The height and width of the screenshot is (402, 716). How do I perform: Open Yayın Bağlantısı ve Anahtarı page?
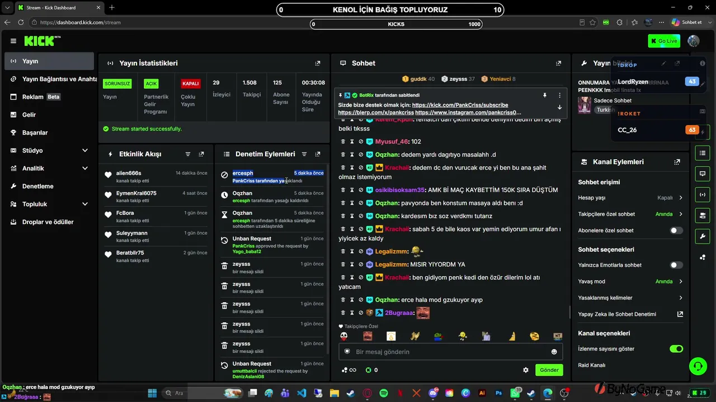coord(49,79)
